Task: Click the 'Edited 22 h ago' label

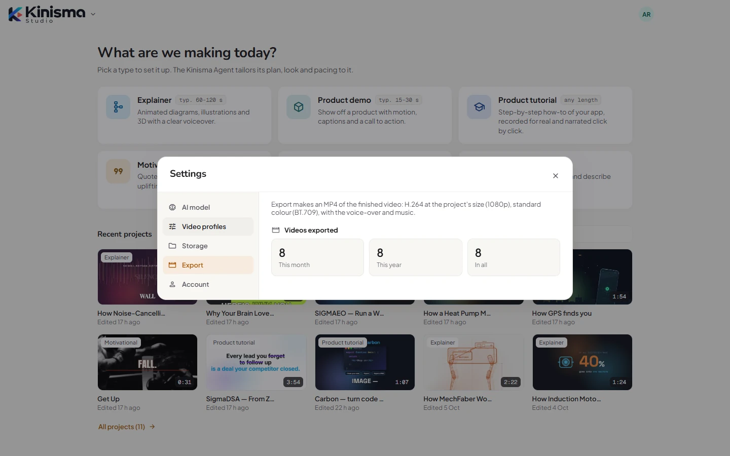Action: coord(337,408)
